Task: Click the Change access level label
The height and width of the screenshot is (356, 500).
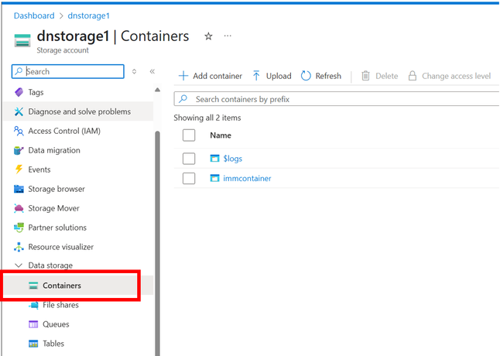Action: point(457,76)
